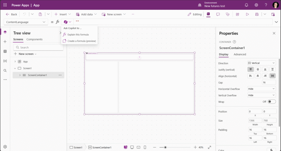Open the Comments icon in toolbar
Screen dimensions: 281x151
[218, 14]
